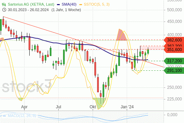The height and width of the screenshot is (123, 184).
Task: Click the green 291,100 support price tag
Action: [174, 70]
